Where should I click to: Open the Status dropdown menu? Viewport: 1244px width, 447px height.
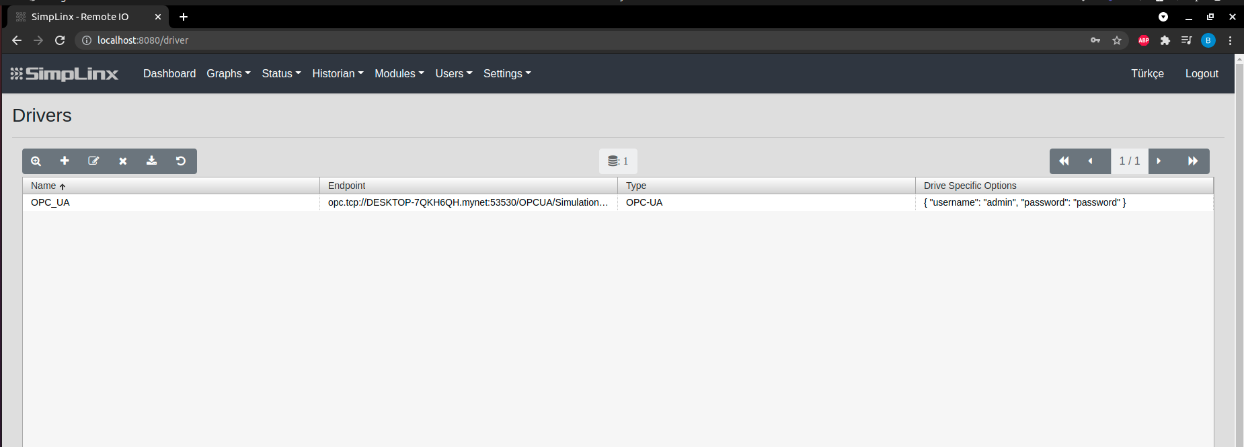tap(281, 74)
